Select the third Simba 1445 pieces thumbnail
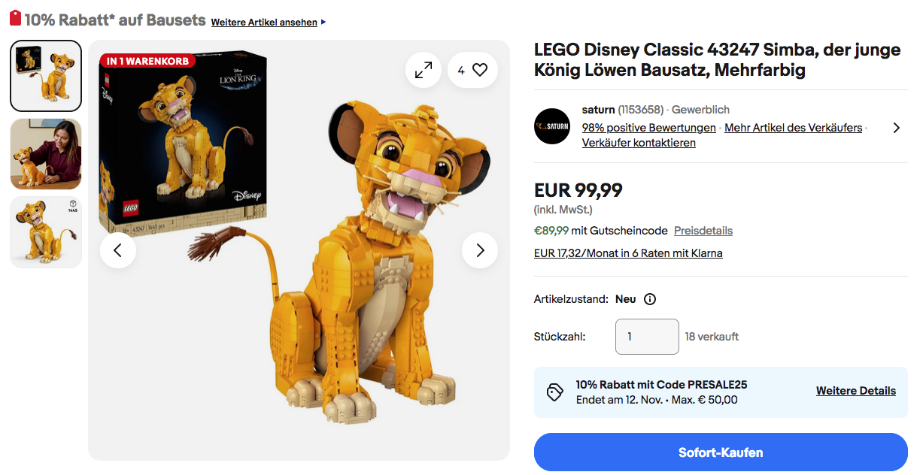 (46, 232)
